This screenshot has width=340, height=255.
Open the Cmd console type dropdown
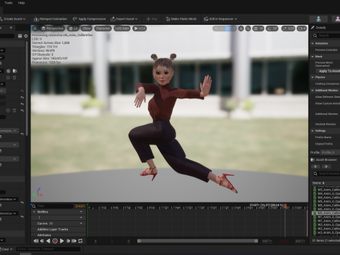tap(7, 249)
